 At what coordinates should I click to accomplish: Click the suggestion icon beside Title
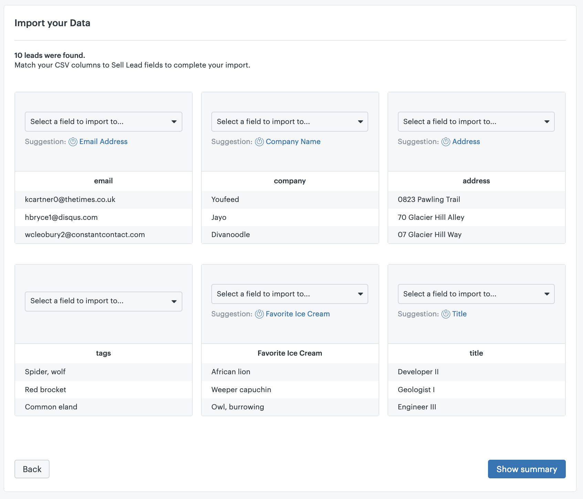pyautogui.click(x=446, y=314)
